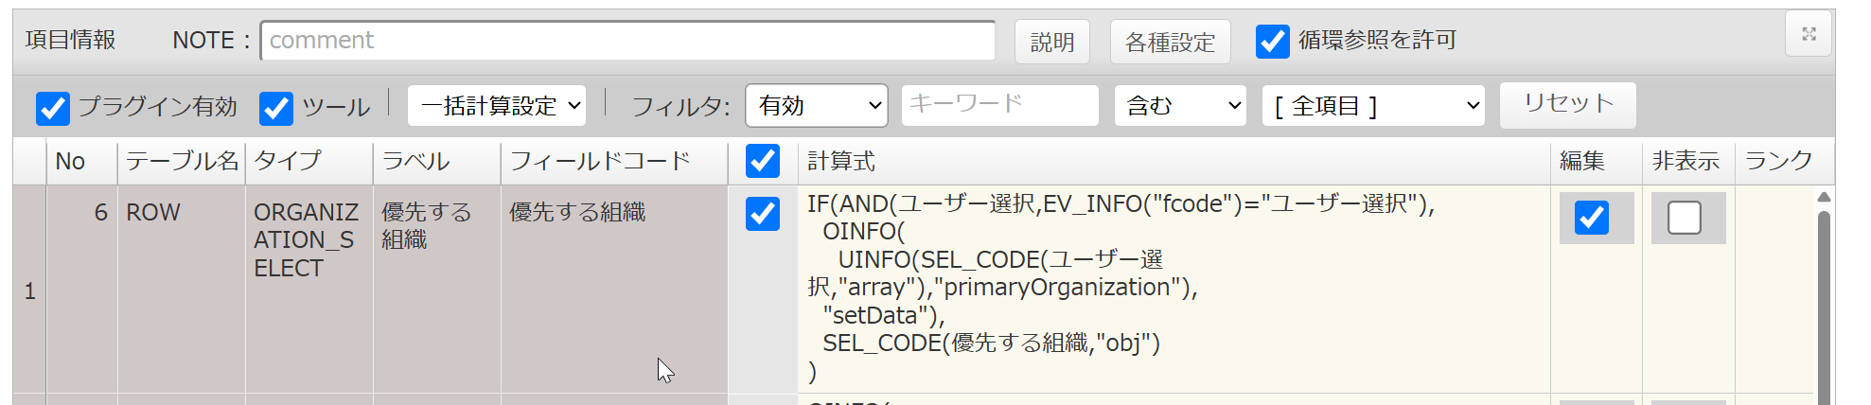The height and width of the screenshot is (405, 1871).
Task: Click the vertical scrollbar thumb
Action: click(1824, 303)
